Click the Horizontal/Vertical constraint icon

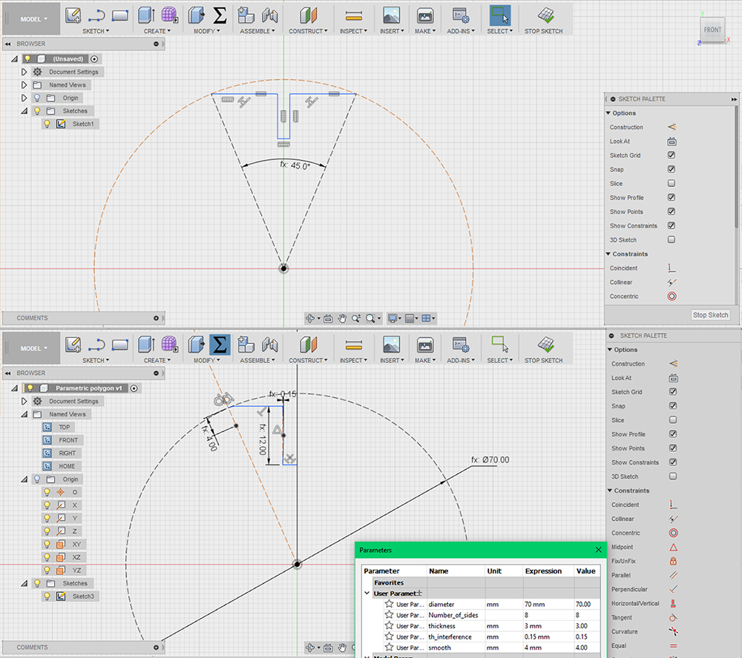pos(672,603)
